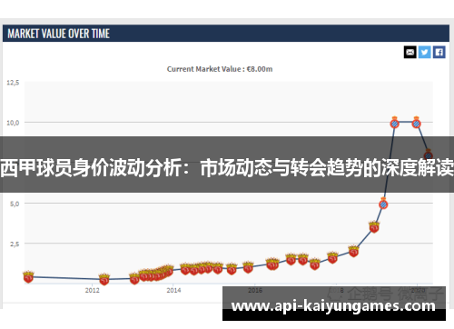Click the '2,5' y-axis label

point(15,244)
